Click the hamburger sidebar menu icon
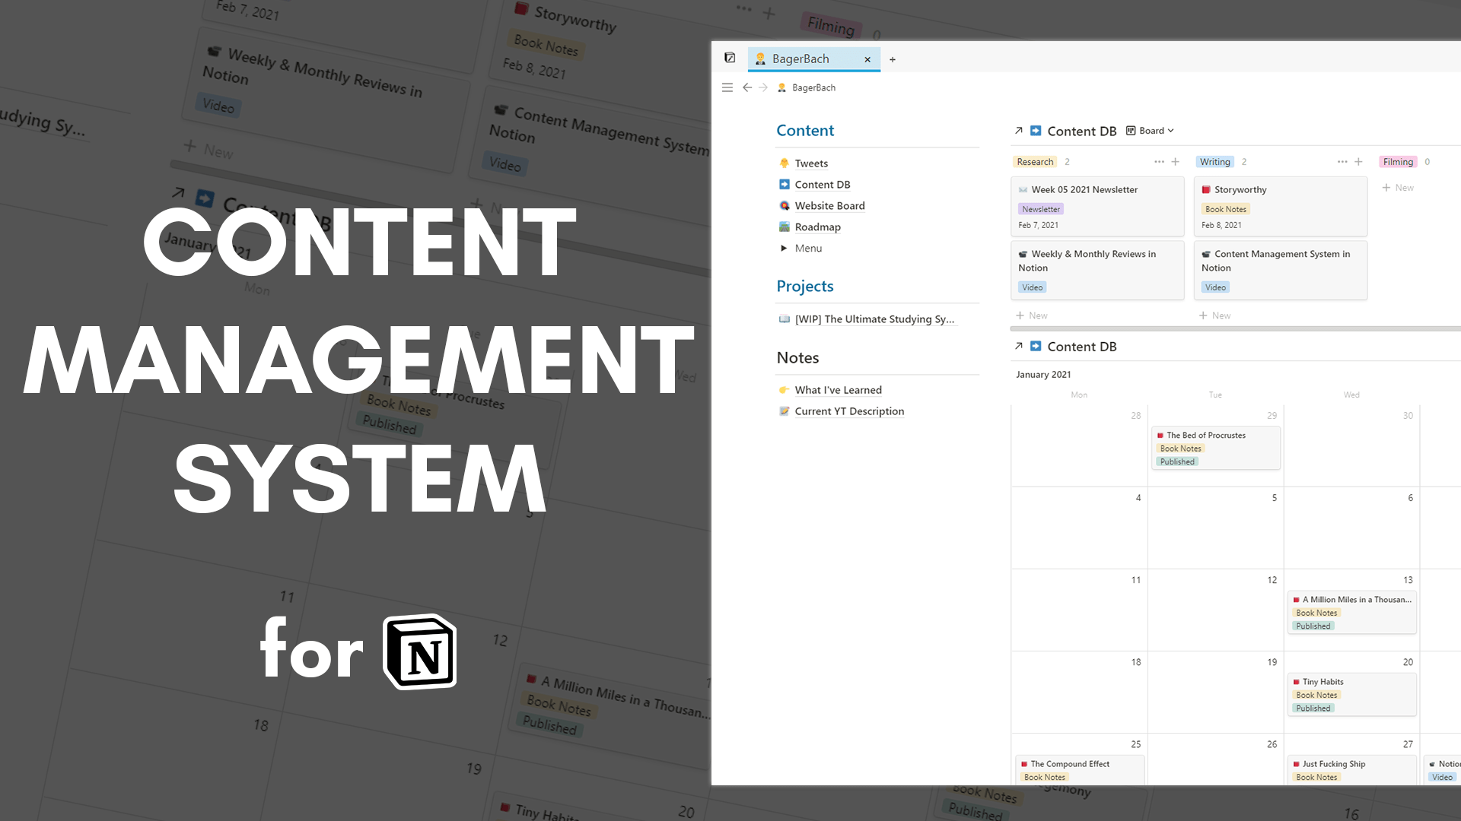This screenshot has width=1461, height=821. 727,87
